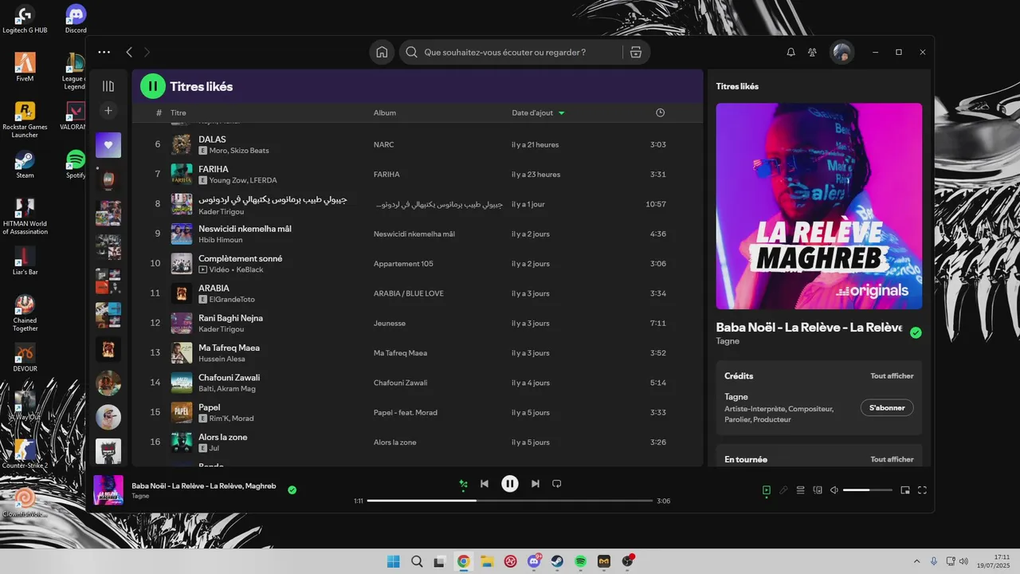Toggle the liked checkmark in the bottom player
Screen dimensions: 1020x574
click(292, 490)
